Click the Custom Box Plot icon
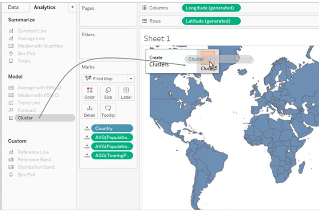The width and height of the screenshot is (319, 213). tap(11, 174)
